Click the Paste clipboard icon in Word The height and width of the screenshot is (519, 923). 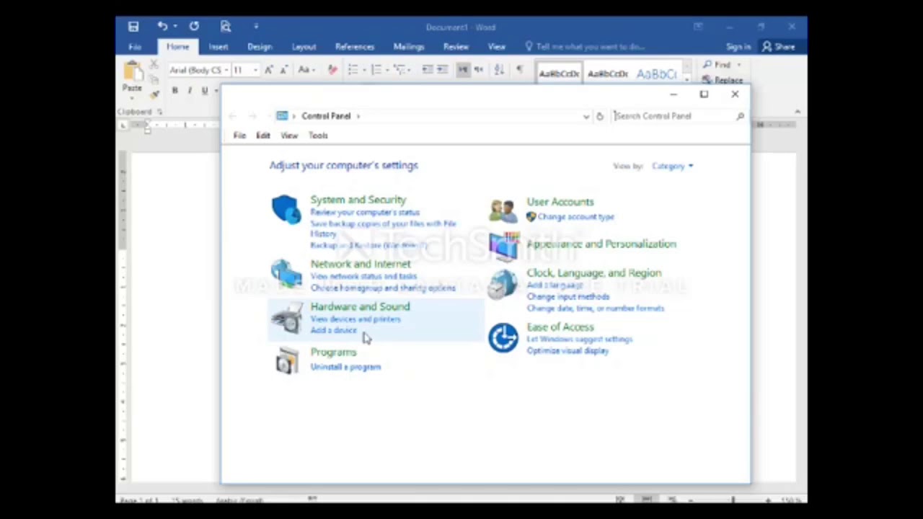[x=132, y=71]
